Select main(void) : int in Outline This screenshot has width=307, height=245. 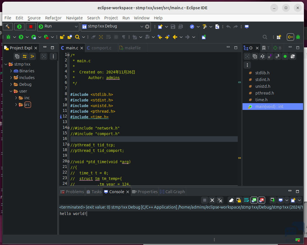(x=273, y=107)
